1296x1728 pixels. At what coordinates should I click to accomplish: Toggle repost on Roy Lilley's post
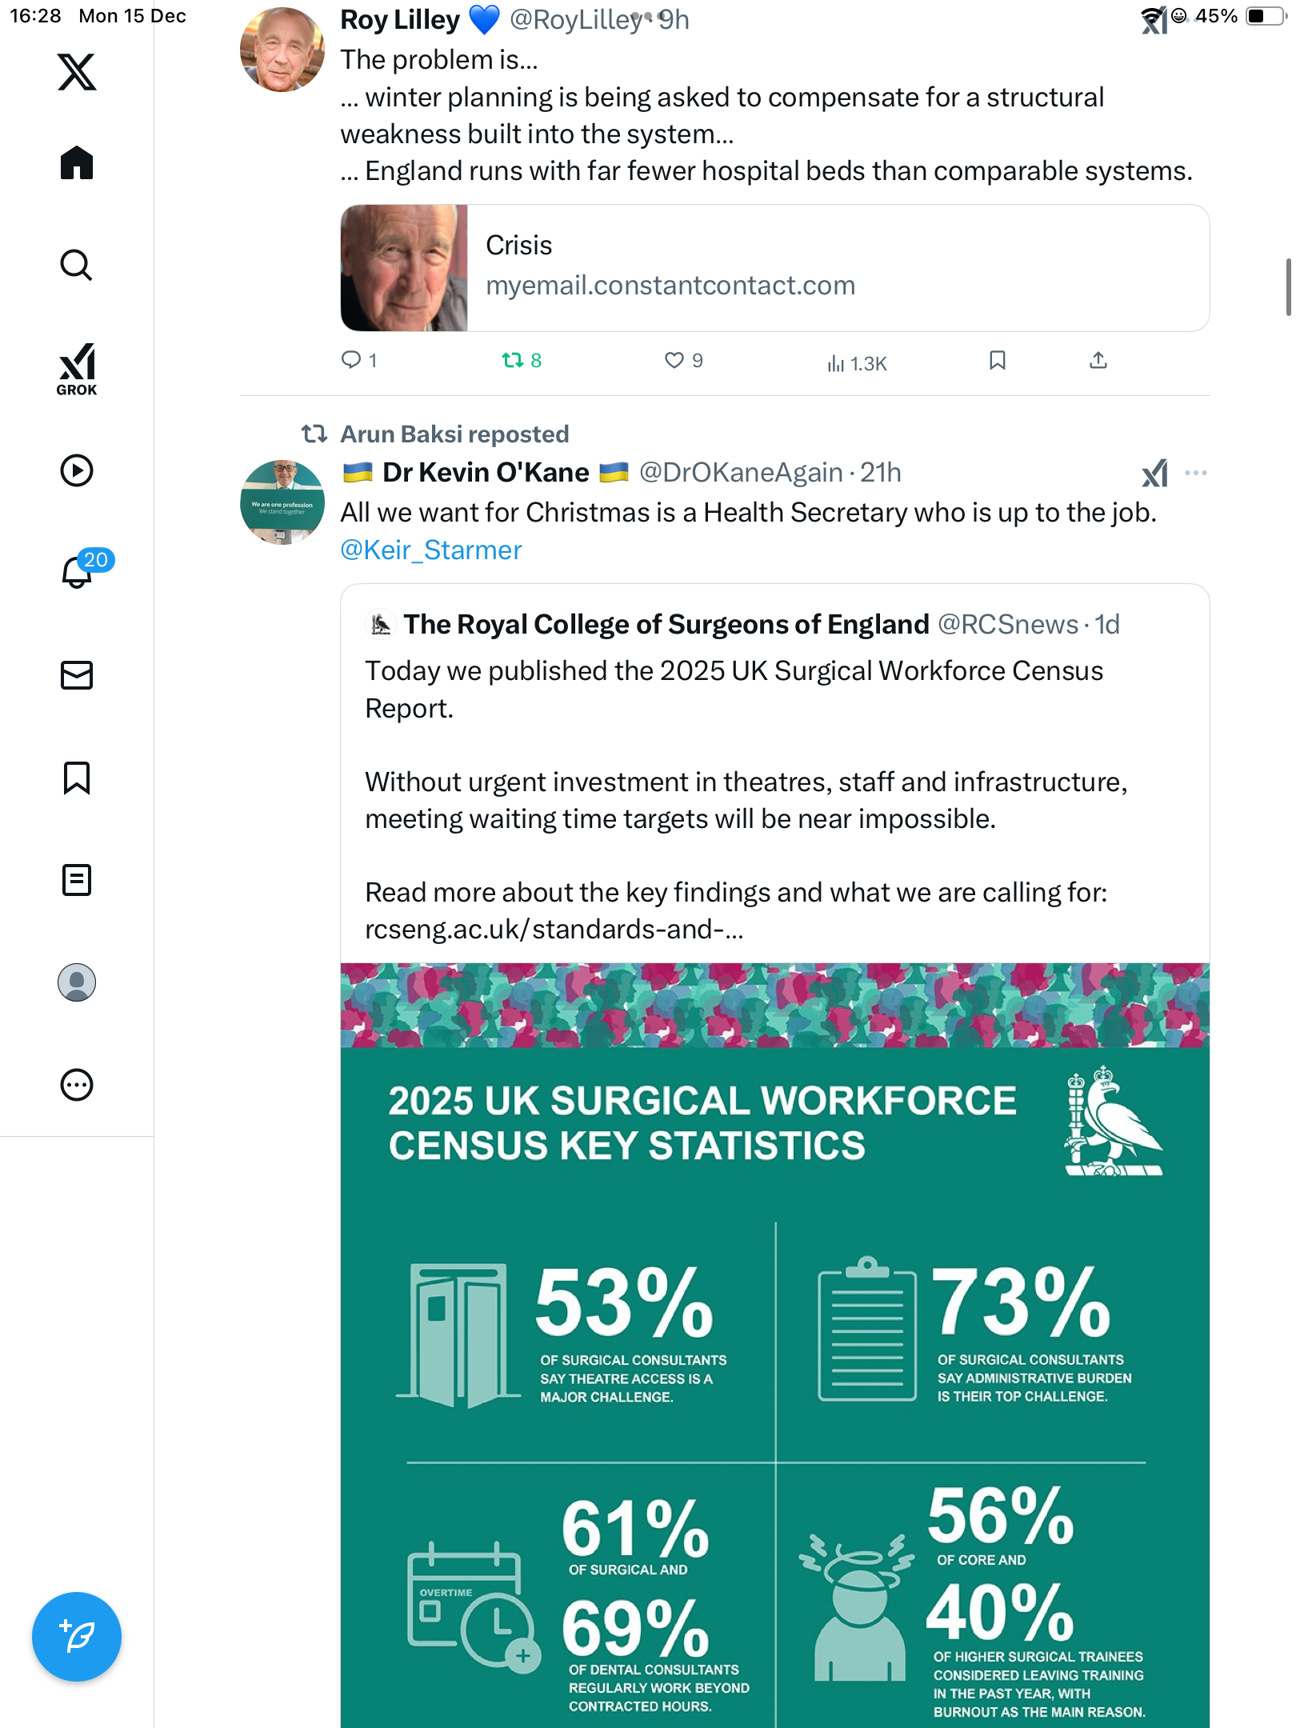click(x=513, y=360)
